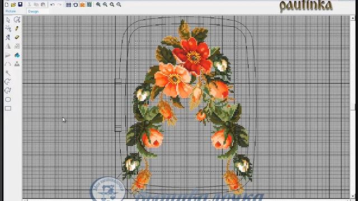The height and width of the screenshot is (201, 358).
Task: Click the Paste clipboard icon
Action: click(x=43, y=4)
